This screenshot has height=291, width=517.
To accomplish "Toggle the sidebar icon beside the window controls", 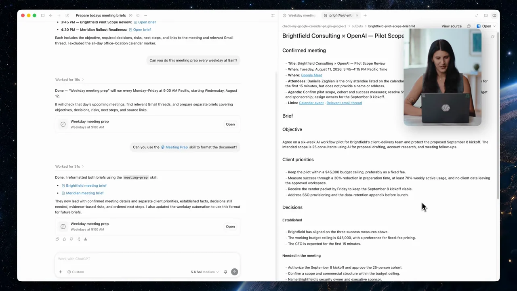I will coord(43,15).
